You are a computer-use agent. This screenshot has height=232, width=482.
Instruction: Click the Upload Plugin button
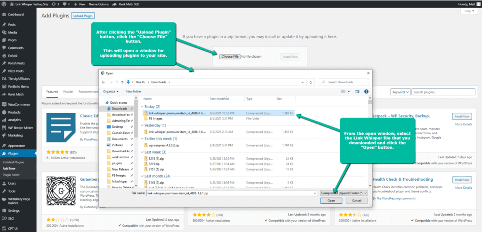(x=83, y=15)
